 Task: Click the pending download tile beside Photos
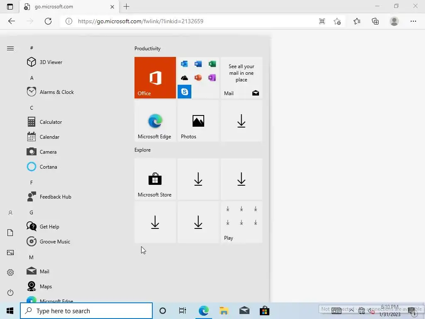[241, 121]
